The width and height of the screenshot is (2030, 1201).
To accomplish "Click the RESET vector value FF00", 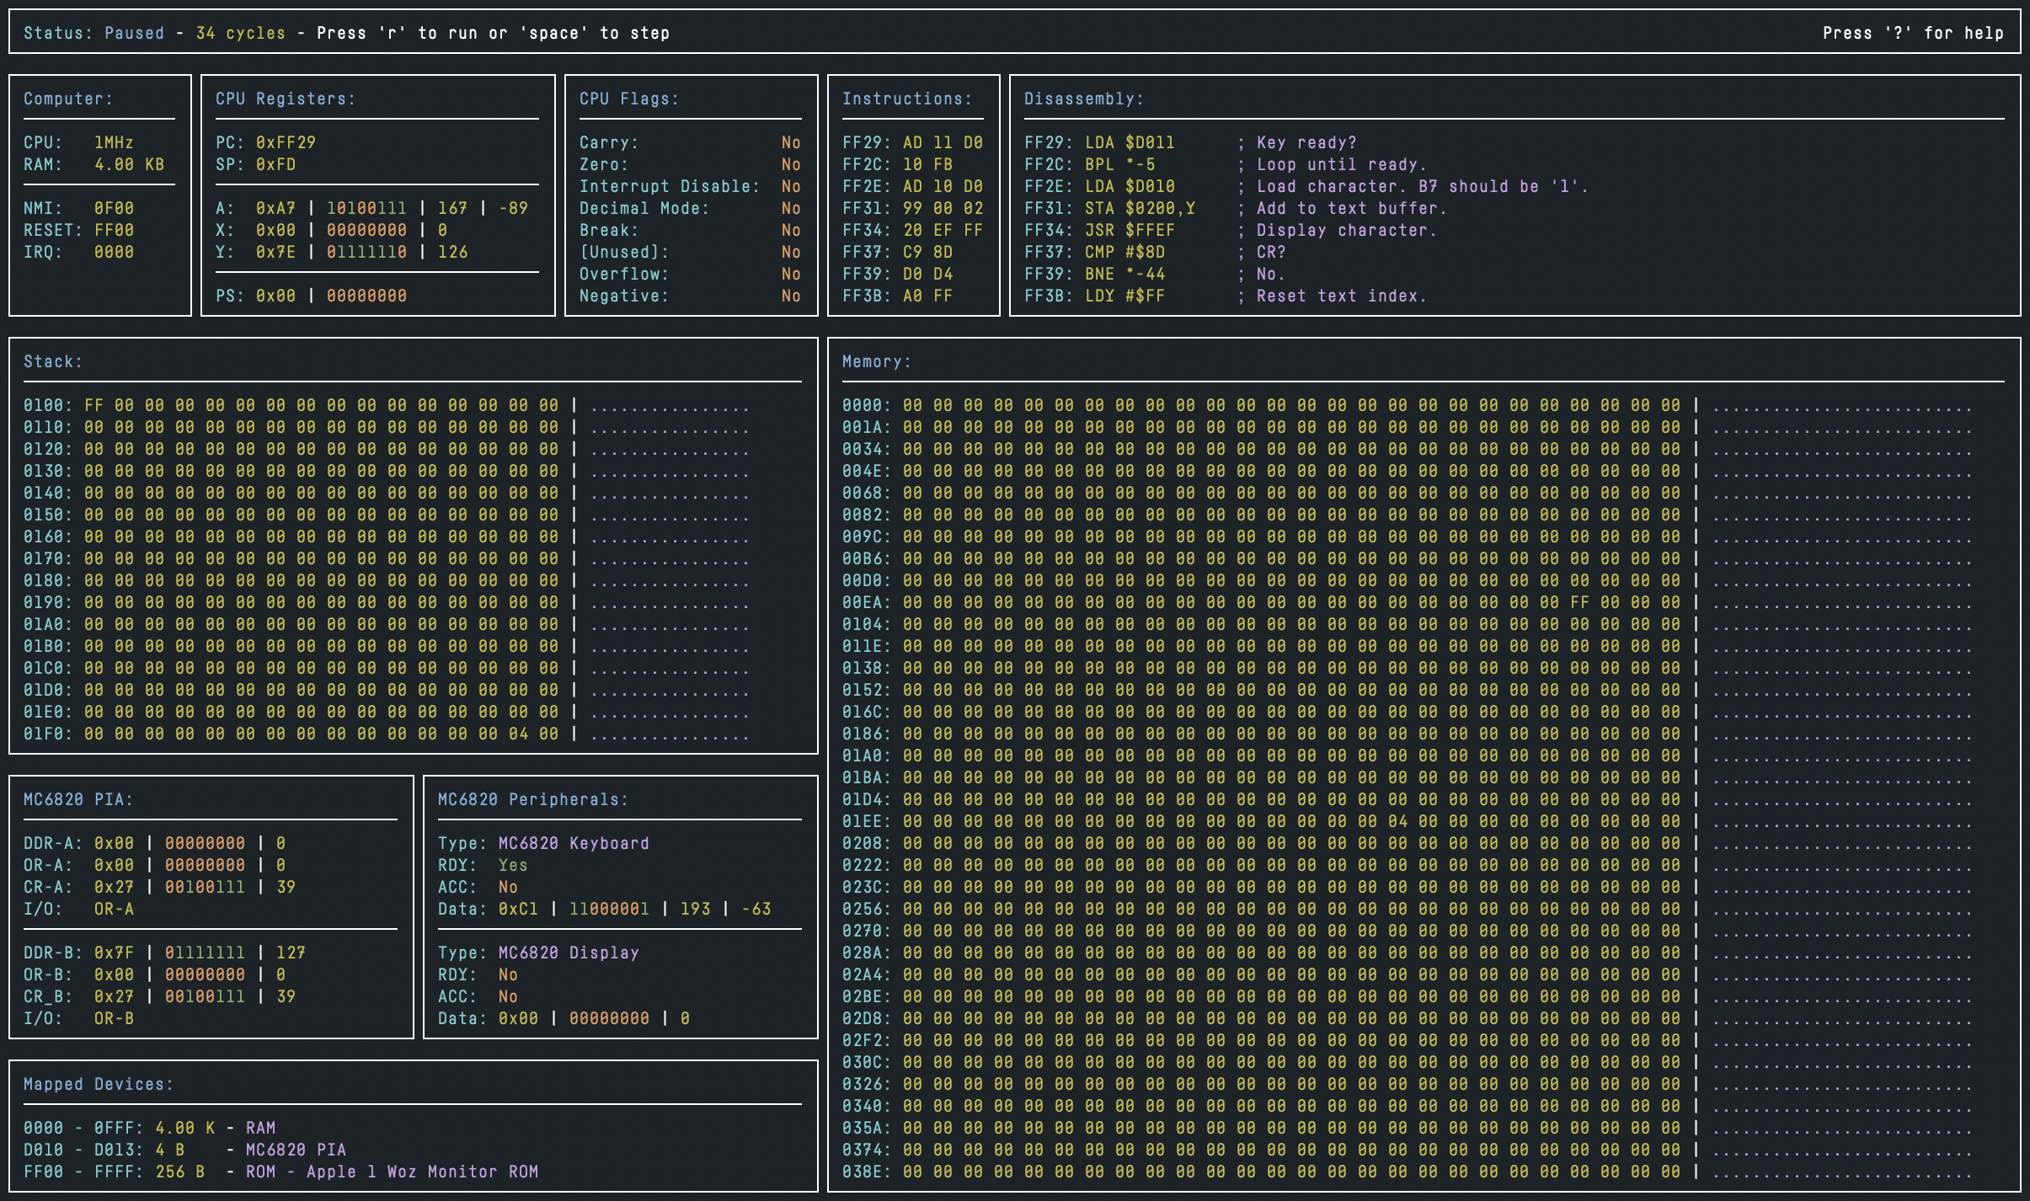I will pos(114,230).
